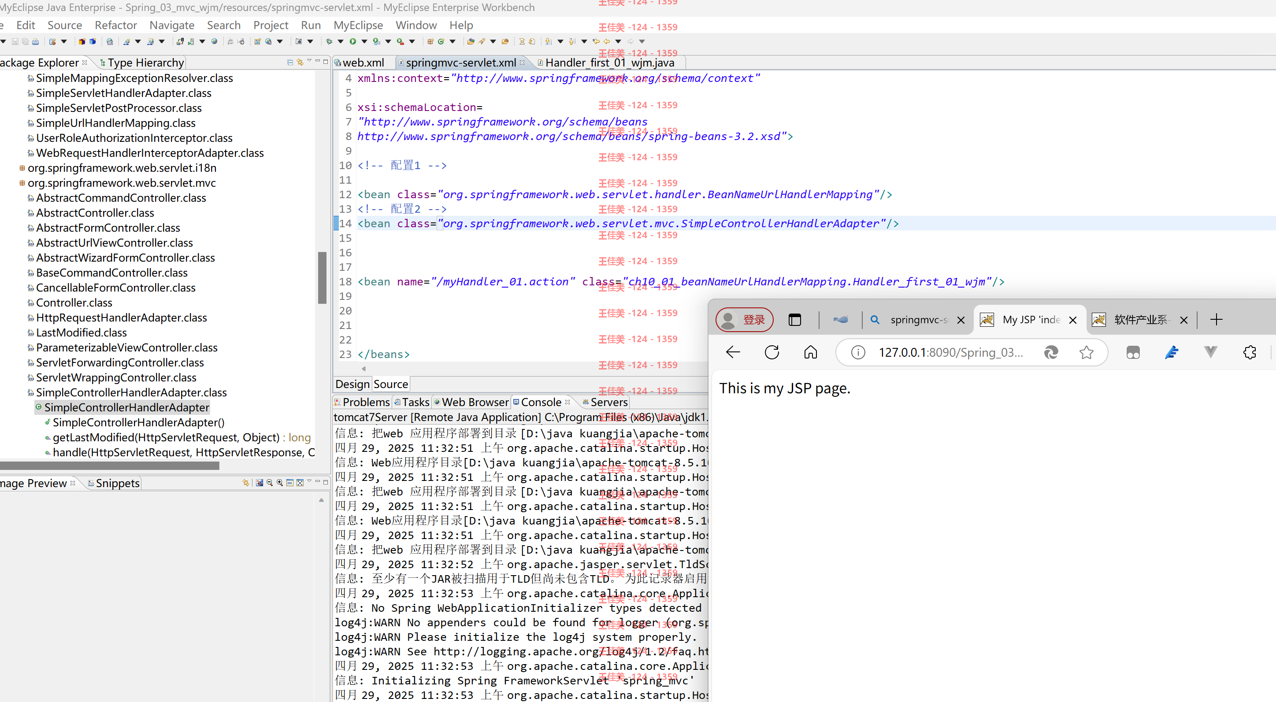The width and height of the screenshot is (1276, 702).
Task: Open the Problems view tab
Action: [x=362, y=402]
